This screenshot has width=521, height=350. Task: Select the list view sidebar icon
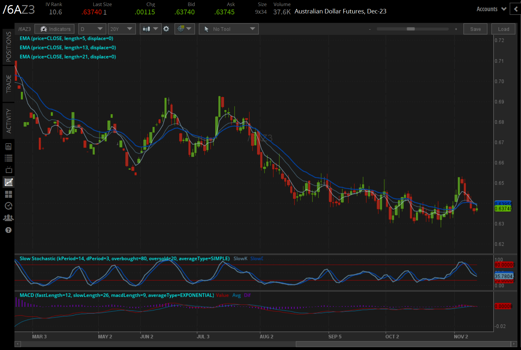pos(9,158)
